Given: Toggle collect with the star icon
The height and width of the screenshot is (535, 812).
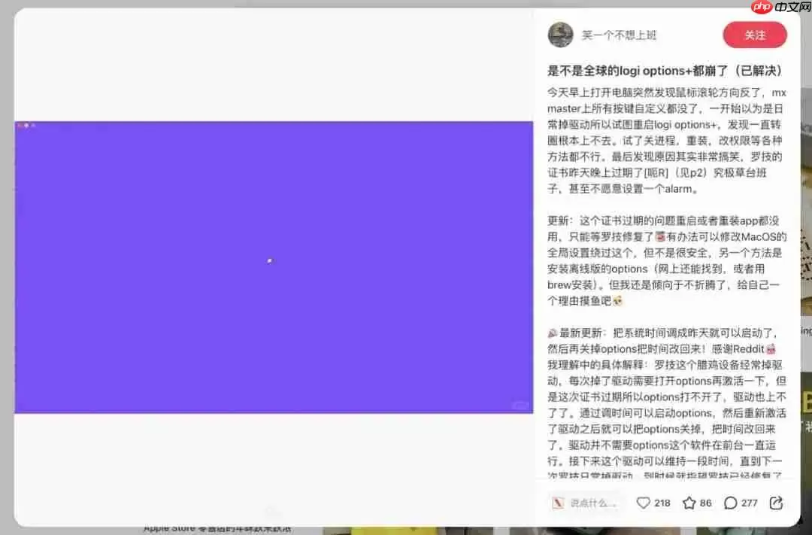Looking at the screenshot, I should [x=688, y=503].
